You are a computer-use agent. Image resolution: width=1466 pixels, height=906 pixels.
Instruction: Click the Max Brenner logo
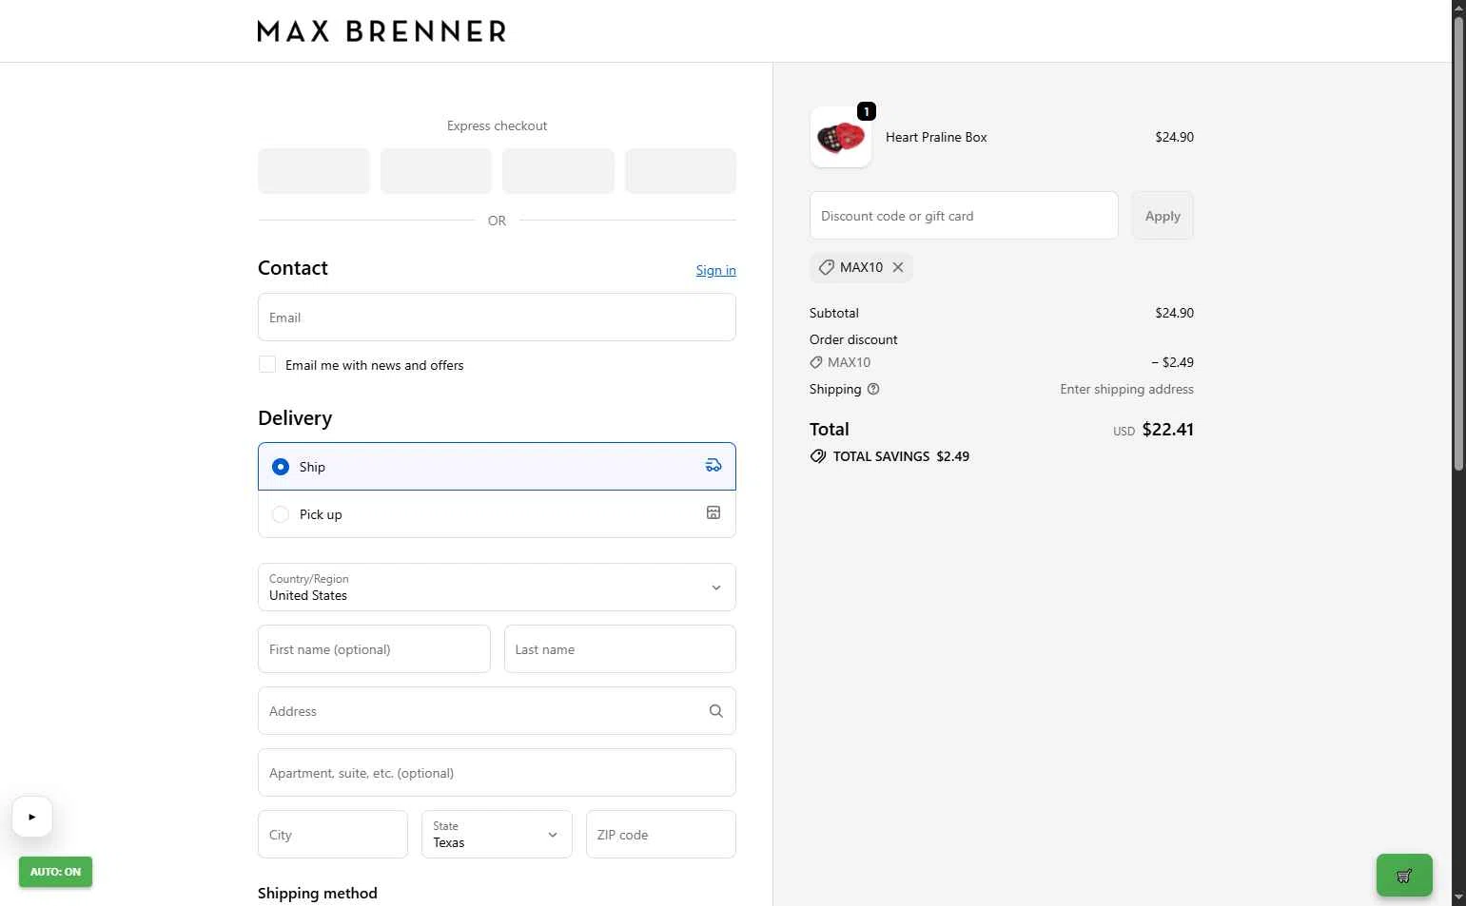(x=381, y=31)
